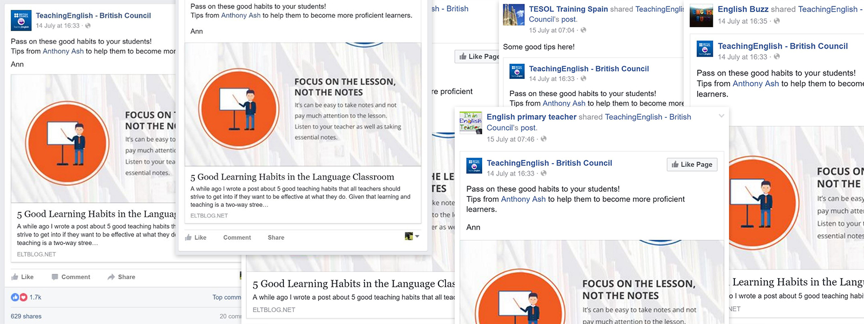Click the 1.7k reactions count
864x324 pixels.
coord(36,298)
